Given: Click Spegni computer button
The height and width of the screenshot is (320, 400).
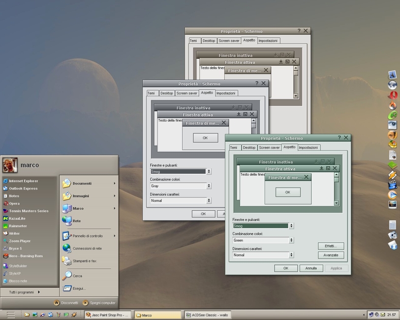Looking at the screenshot, I should pos(99,303).
